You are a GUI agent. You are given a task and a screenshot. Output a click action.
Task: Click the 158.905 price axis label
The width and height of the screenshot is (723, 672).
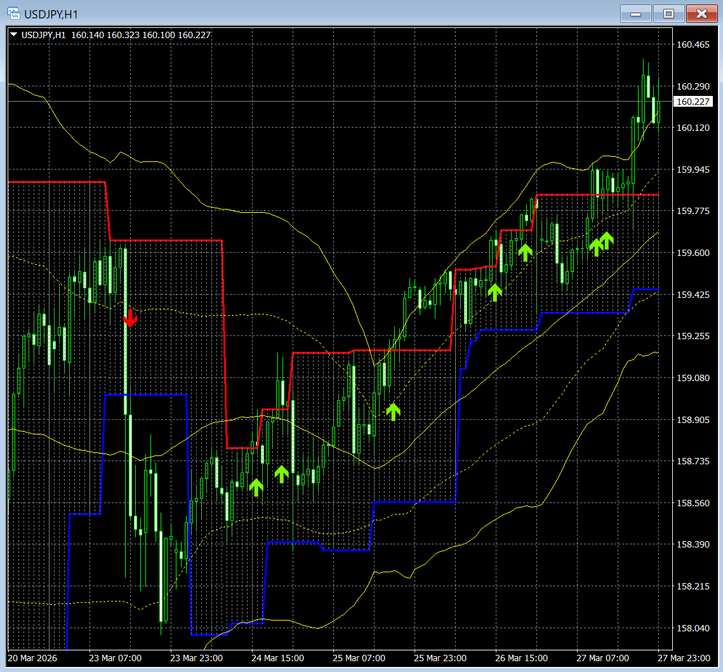click(693, 420)
